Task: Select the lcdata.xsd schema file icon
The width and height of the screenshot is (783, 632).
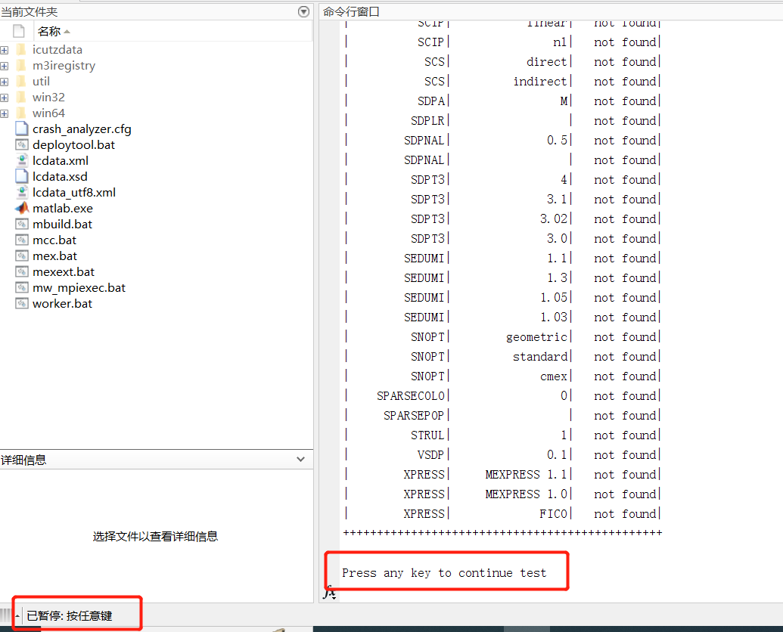Action: (x=21, y=176)
